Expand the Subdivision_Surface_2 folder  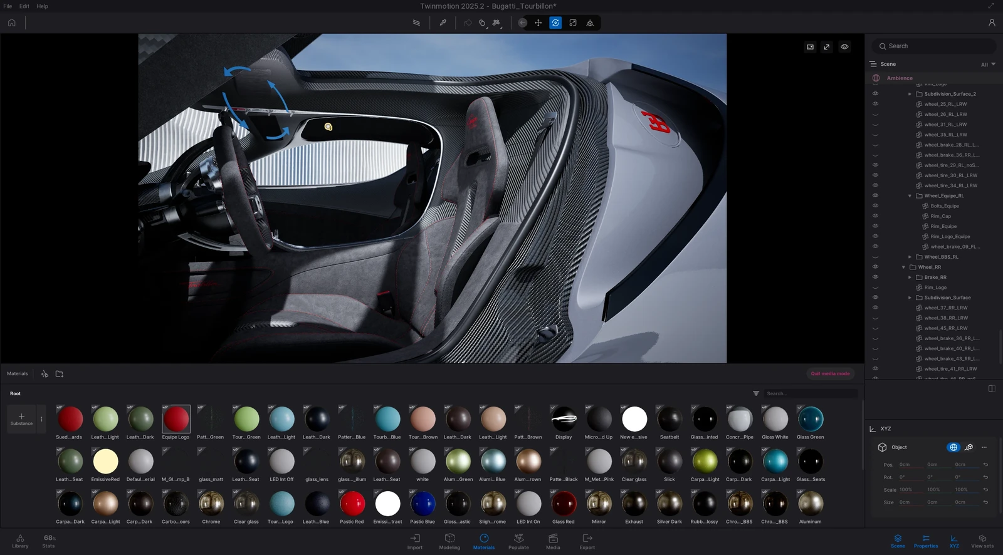pos(910,94)
